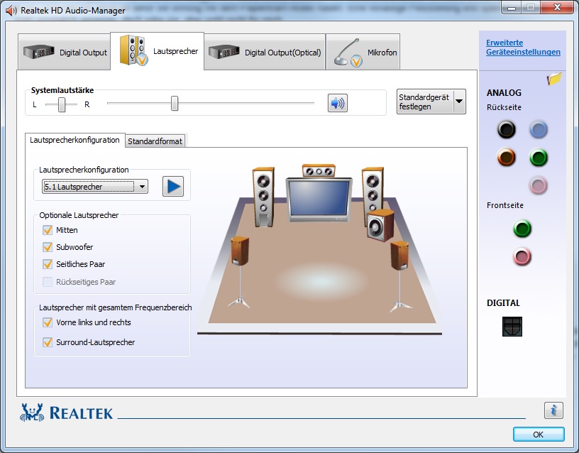Minimize the Audio-Manager window
This screenshot has width=579, height=453.
(x=512, y=7)
